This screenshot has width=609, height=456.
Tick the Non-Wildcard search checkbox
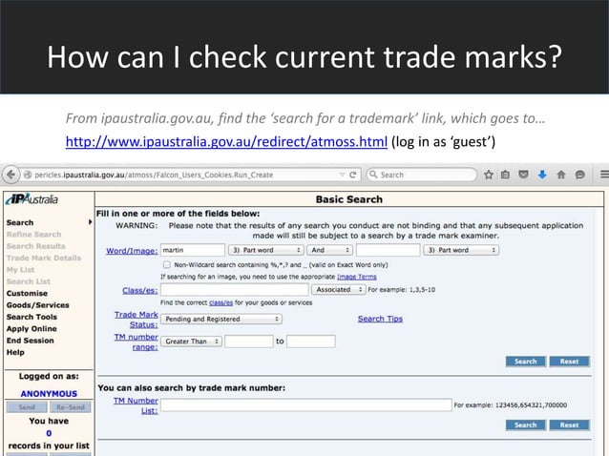[167, 264]
